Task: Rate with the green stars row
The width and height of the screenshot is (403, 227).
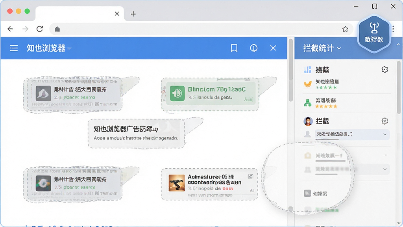Action: point(326,87)
